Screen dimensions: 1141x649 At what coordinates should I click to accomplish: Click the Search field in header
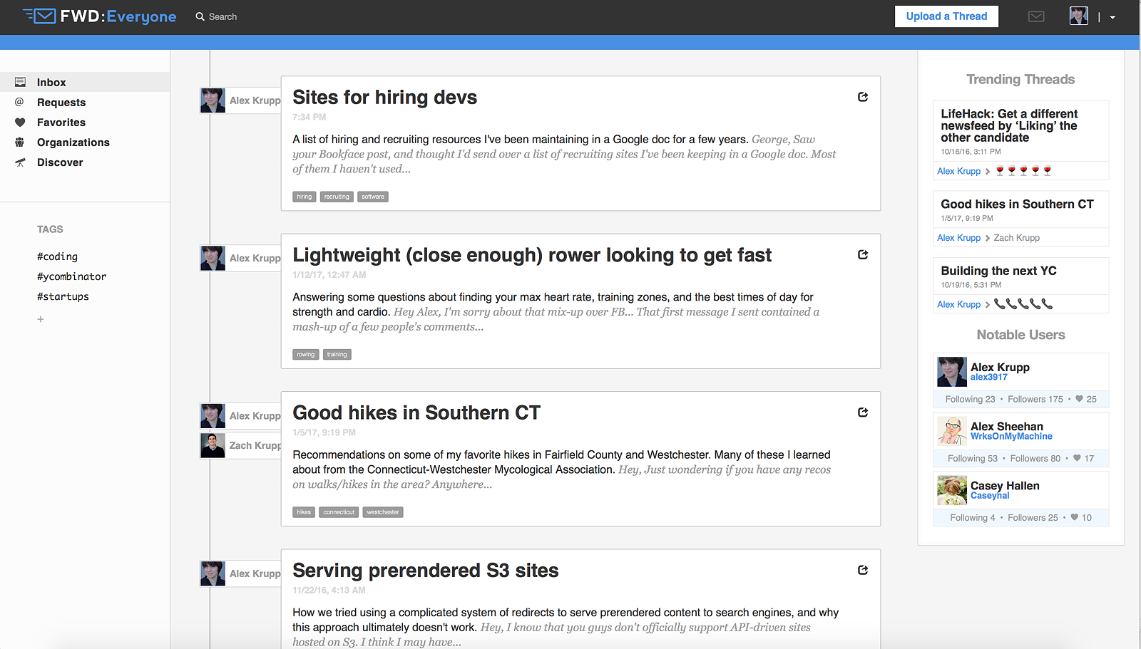pos(222,16)
